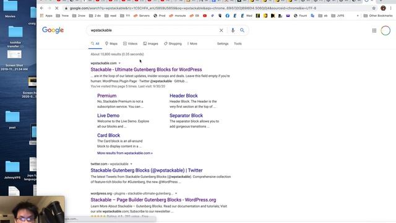Screen dimensions: 396x223
Task: Expand the More search menu
Action: point(192,44)
